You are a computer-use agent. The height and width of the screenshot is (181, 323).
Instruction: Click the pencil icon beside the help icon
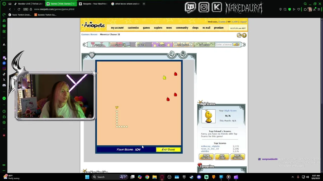(239, 35)
